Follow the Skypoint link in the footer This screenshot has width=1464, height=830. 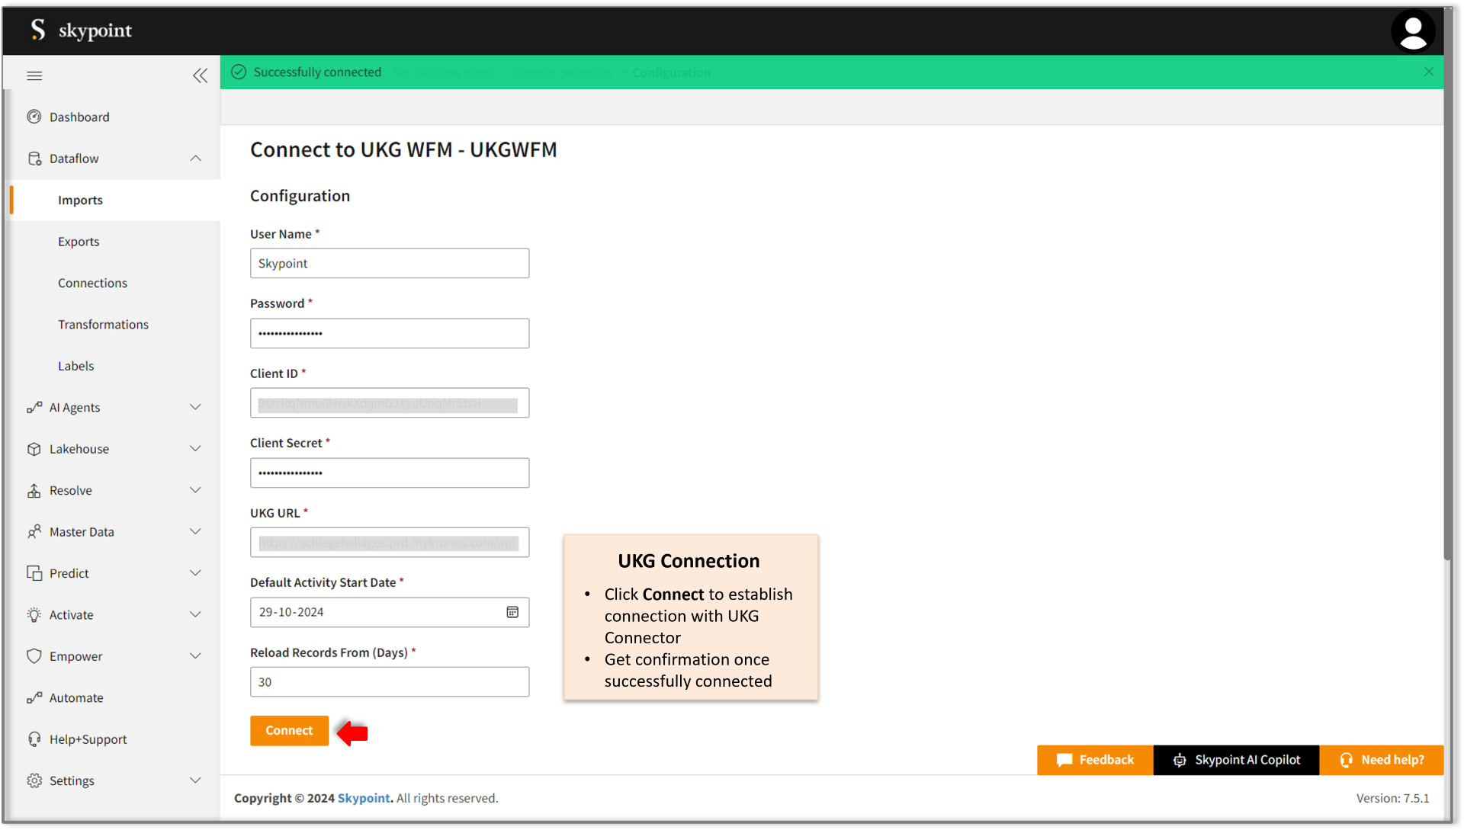[x=364, y=798]
